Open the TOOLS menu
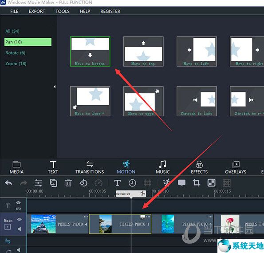 [63, 11]
